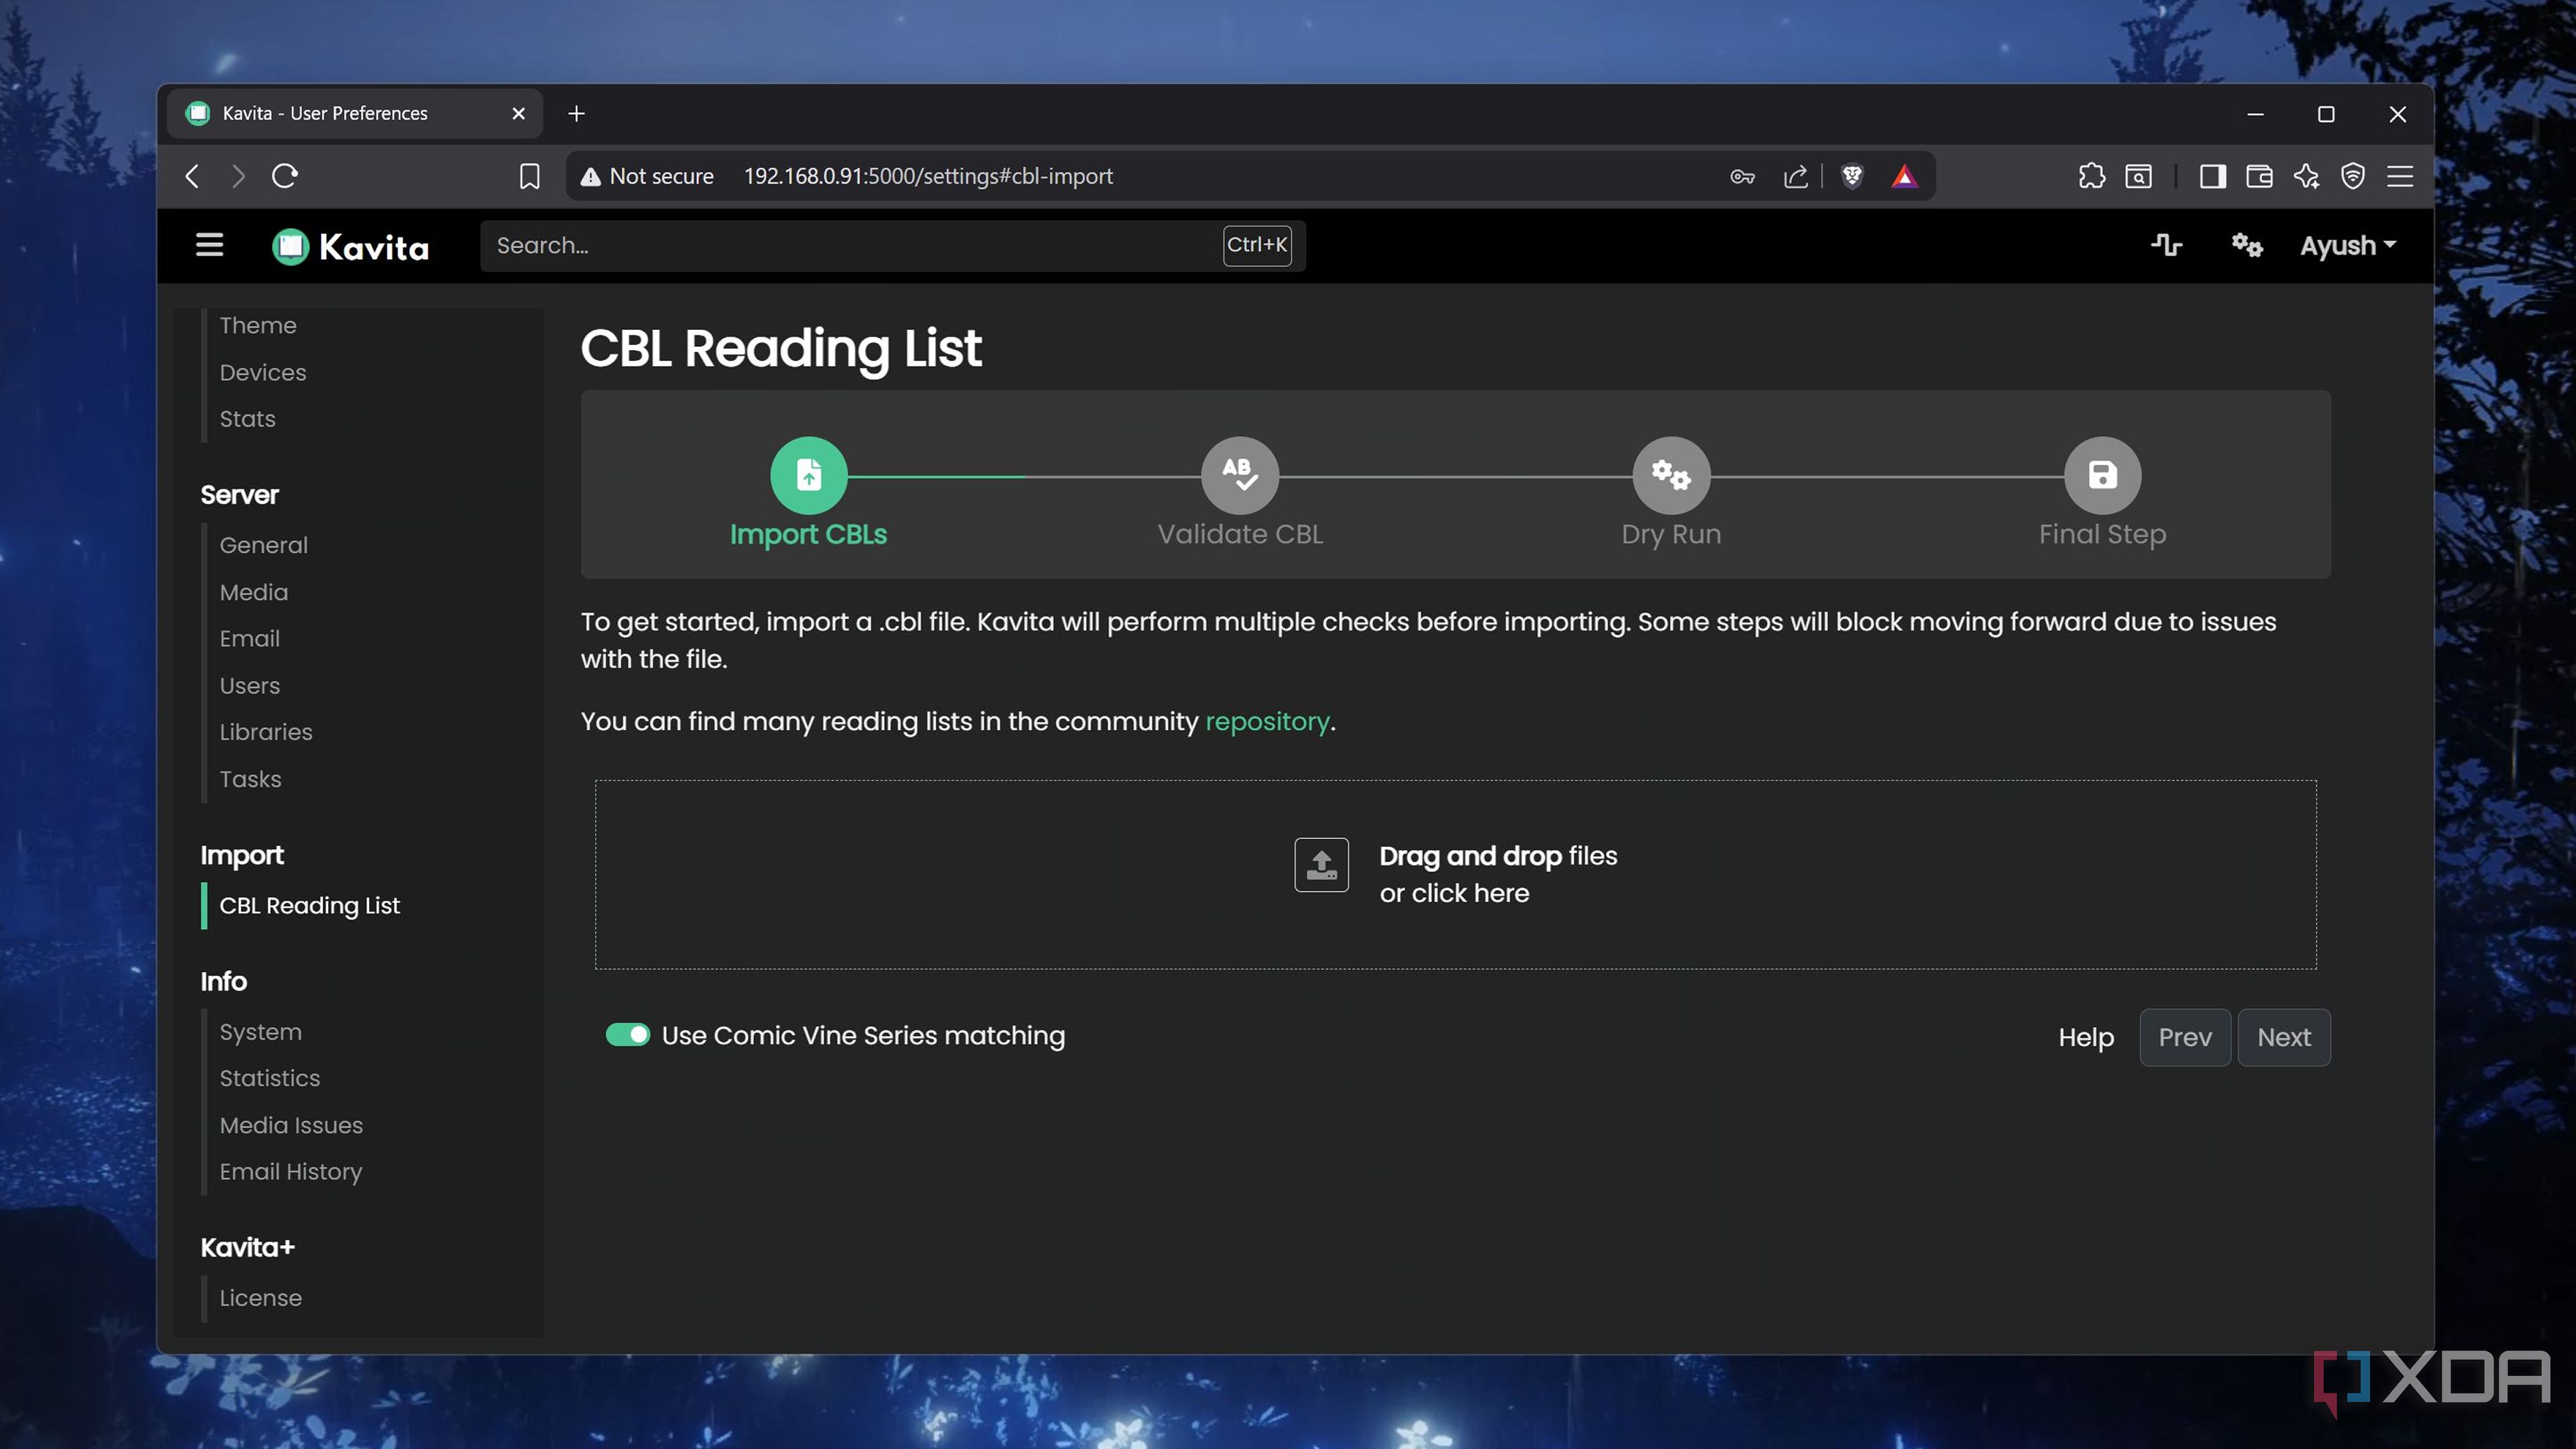Click the upload icon in the drop zone
The height and width of the screenshot is (1449, 2576).
point(1321,865)
